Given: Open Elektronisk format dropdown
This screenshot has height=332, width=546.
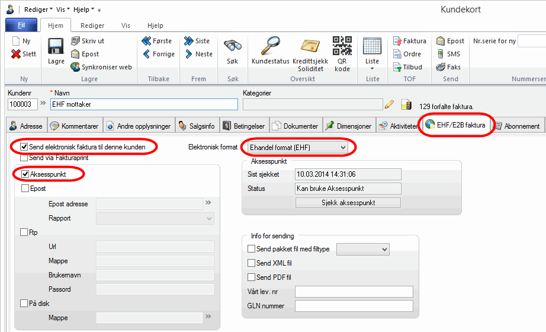Looking at the screenshot, I should [x=343, y=147].
